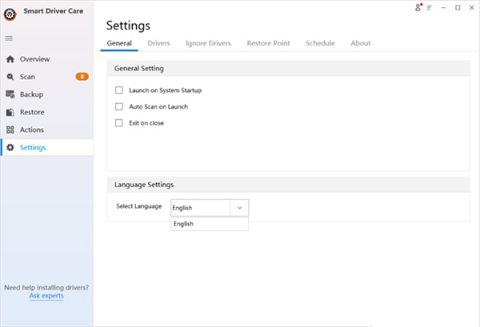Toggle Auto Scan on Launch checkbox
The width and height of the screenshot is (480, 327).
coord(119,106)
